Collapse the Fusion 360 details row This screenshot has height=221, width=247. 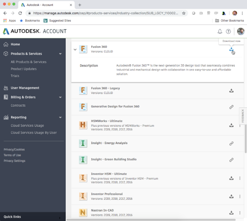tap(75, 50)
